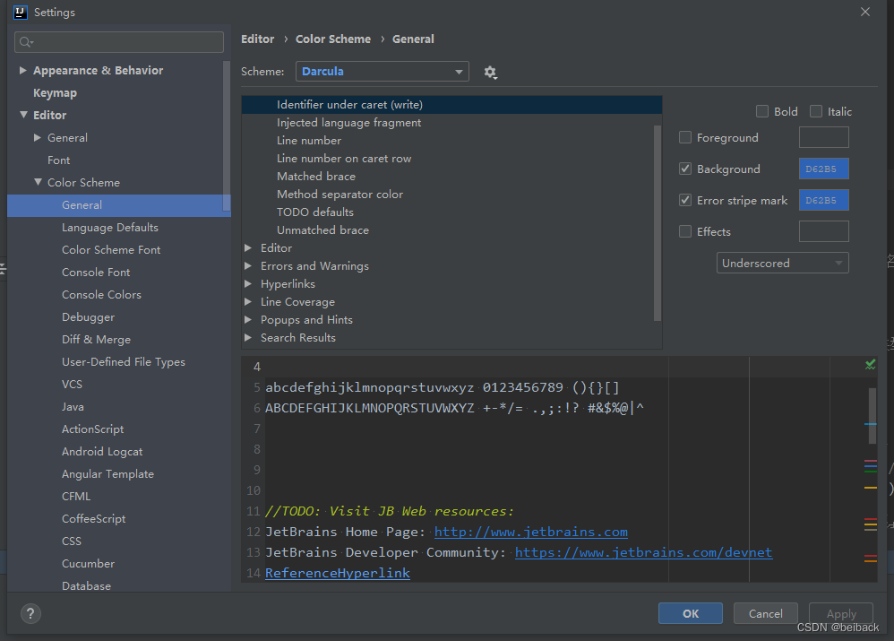Screen dimensions: 894x641
Task: Click the ReferenceHyperlink in preview
Action: pyautogui.click(x=338, y=573)
